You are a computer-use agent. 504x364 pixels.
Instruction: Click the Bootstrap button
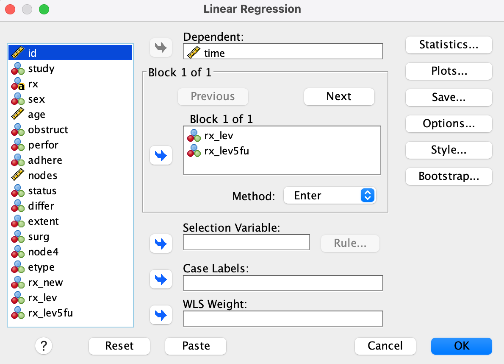[449, 176]
